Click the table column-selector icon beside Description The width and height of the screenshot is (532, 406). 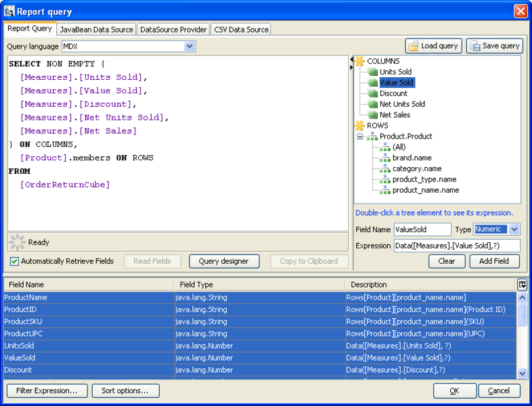pos(522,285)
